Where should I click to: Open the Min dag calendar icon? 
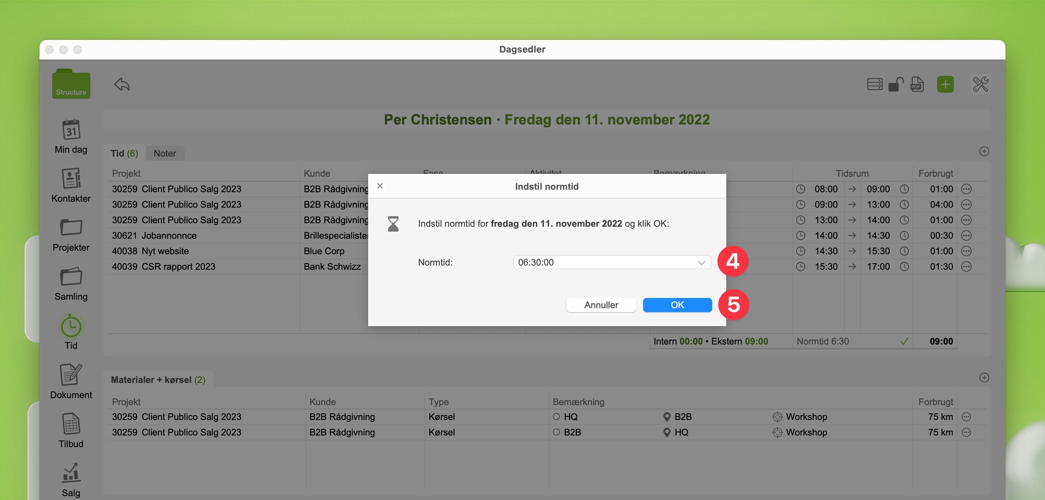point(71,130)
